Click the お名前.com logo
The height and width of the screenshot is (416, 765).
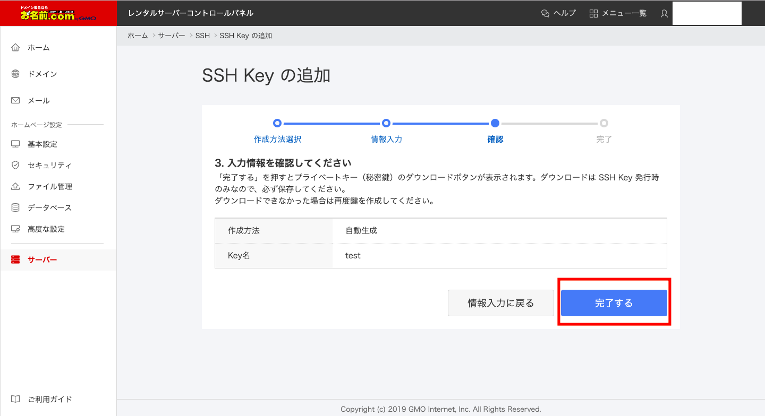point(58,13)
